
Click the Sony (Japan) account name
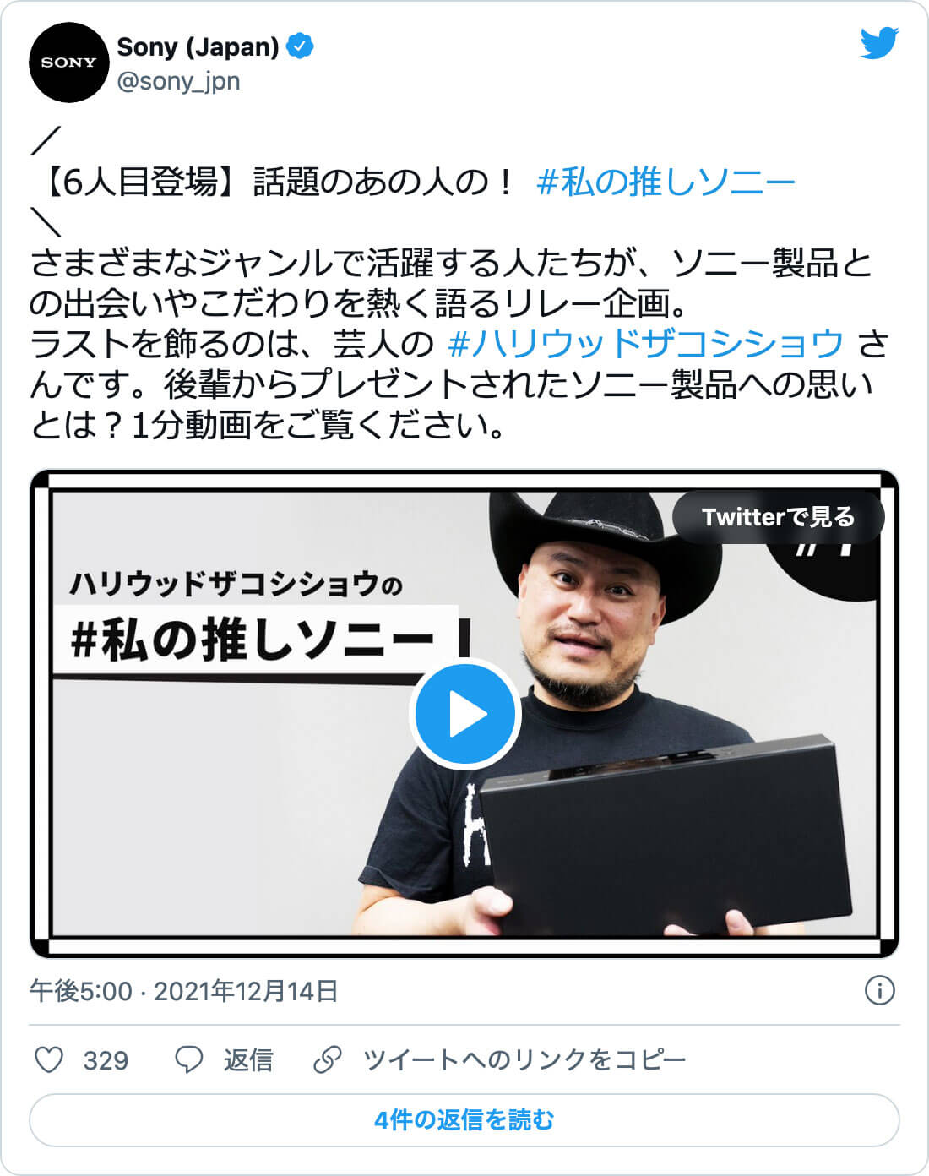pyautogui.click(x=198, y=46)
